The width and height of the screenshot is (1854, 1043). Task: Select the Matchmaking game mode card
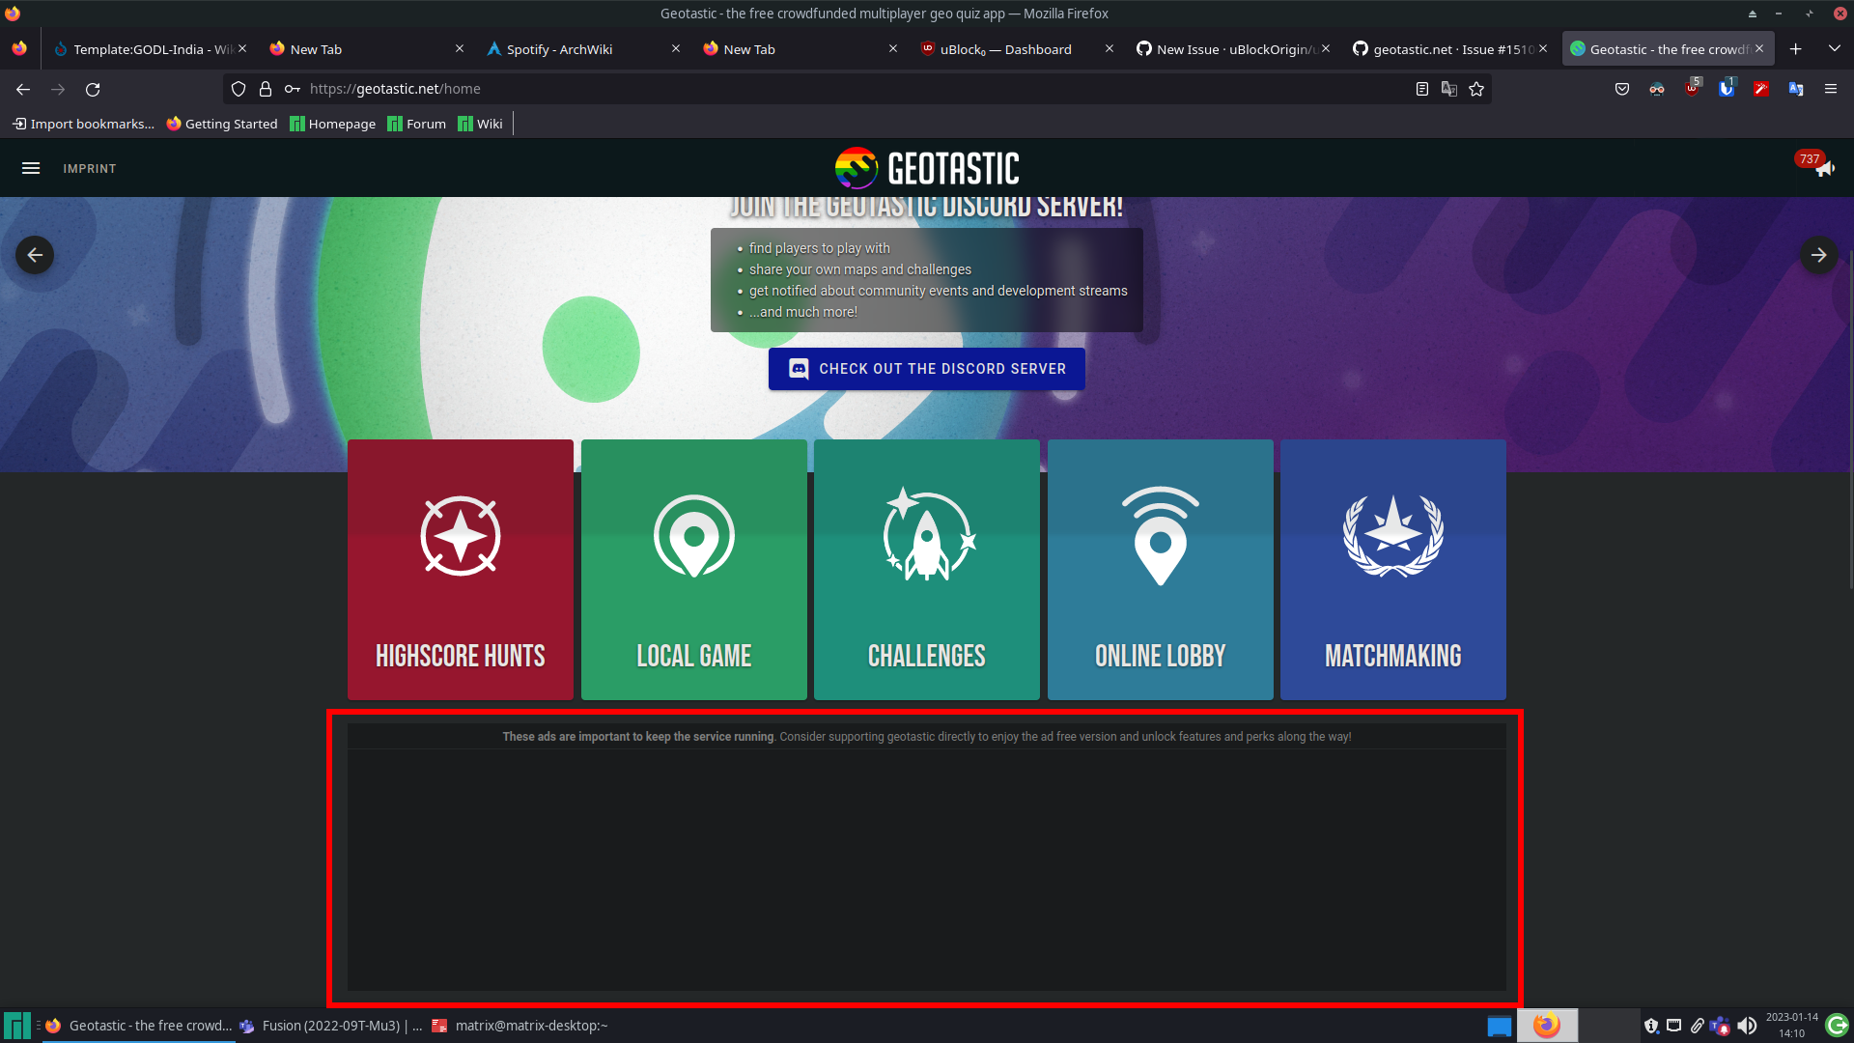point(1392,570)
